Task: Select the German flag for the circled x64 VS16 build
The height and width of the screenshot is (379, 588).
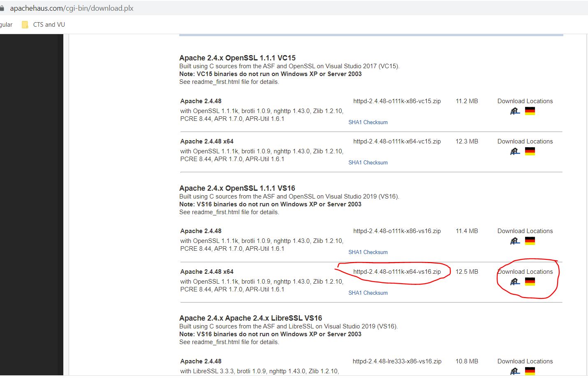Action: click(530, 282)
